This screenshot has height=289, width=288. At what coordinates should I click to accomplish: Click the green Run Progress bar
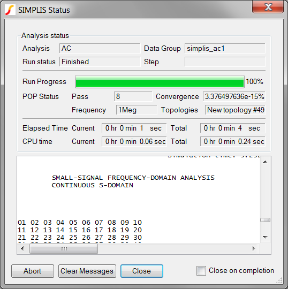[x=160, y=81]
